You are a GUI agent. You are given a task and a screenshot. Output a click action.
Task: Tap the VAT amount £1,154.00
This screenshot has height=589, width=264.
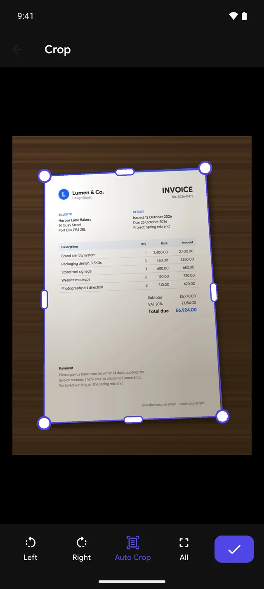pos(189,303)
